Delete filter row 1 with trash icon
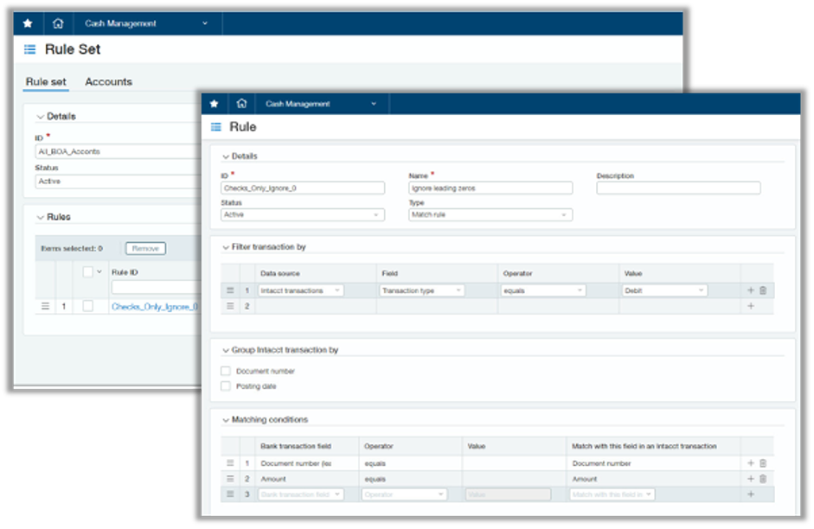814x529 pixels. (x=763, y=290)
